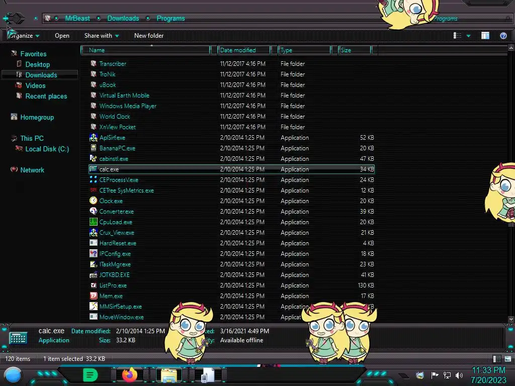Screen dimensions: 515x386
Task: Open Recent places in the sidebar
Action: click(46, 96)
